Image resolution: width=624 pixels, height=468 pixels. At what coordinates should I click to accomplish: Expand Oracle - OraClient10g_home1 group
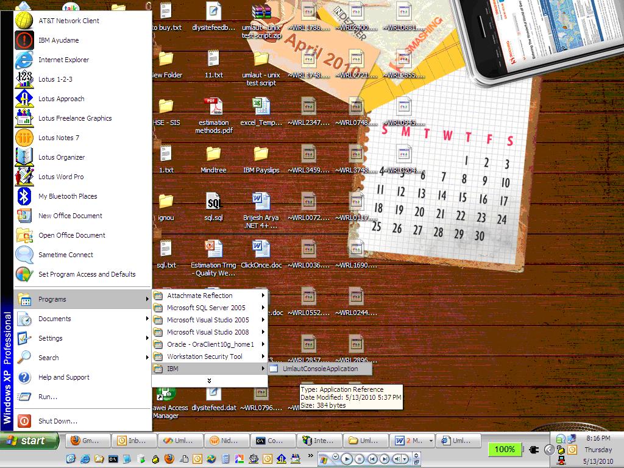pos(210,344)
